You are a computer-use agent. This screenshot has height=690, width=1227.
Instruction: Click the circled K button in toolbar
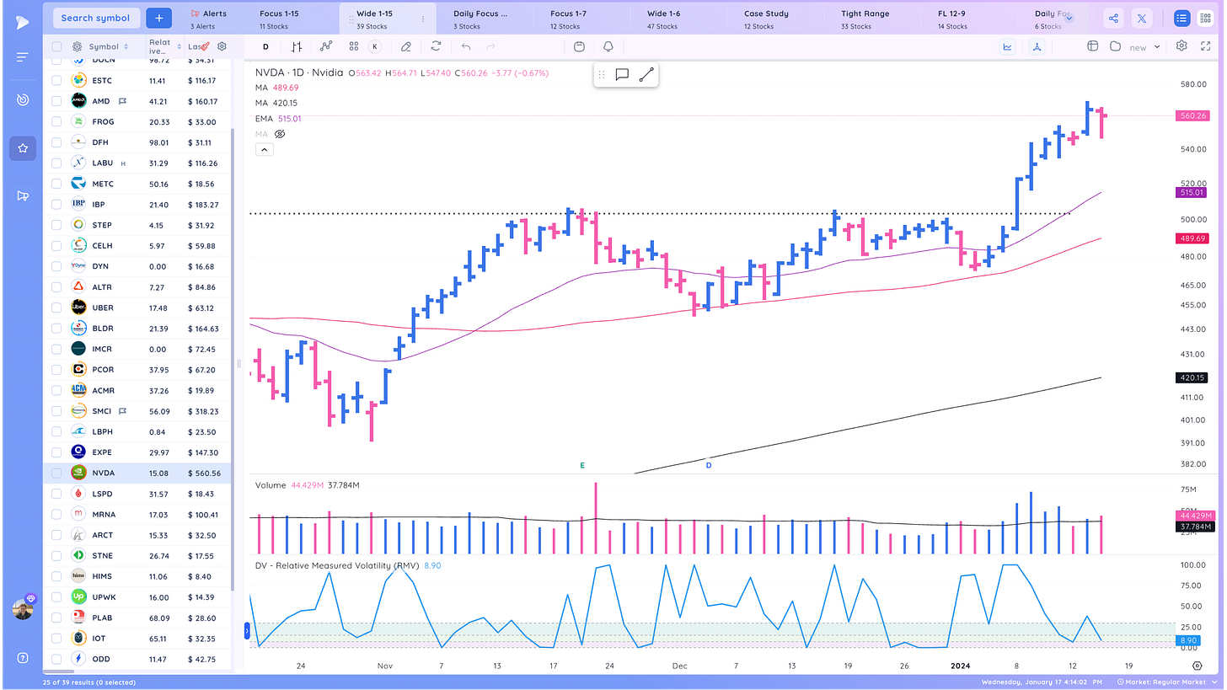(374, 47)
